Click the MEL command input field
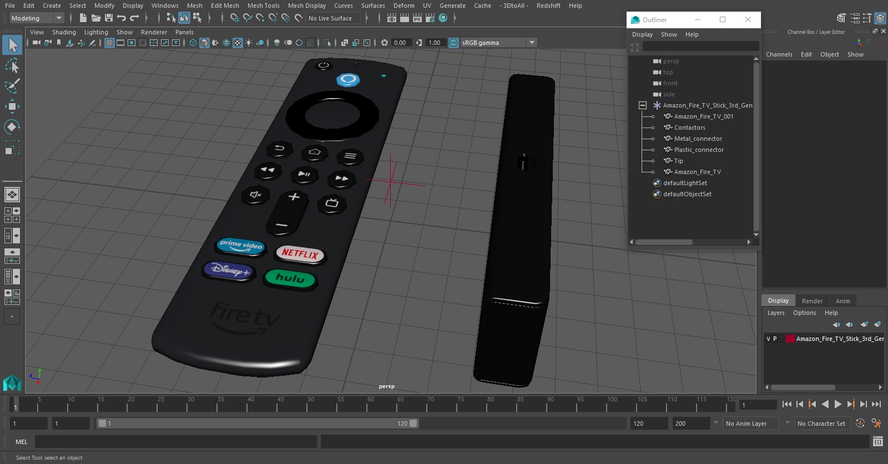888x464 pixels. [175, 442]
